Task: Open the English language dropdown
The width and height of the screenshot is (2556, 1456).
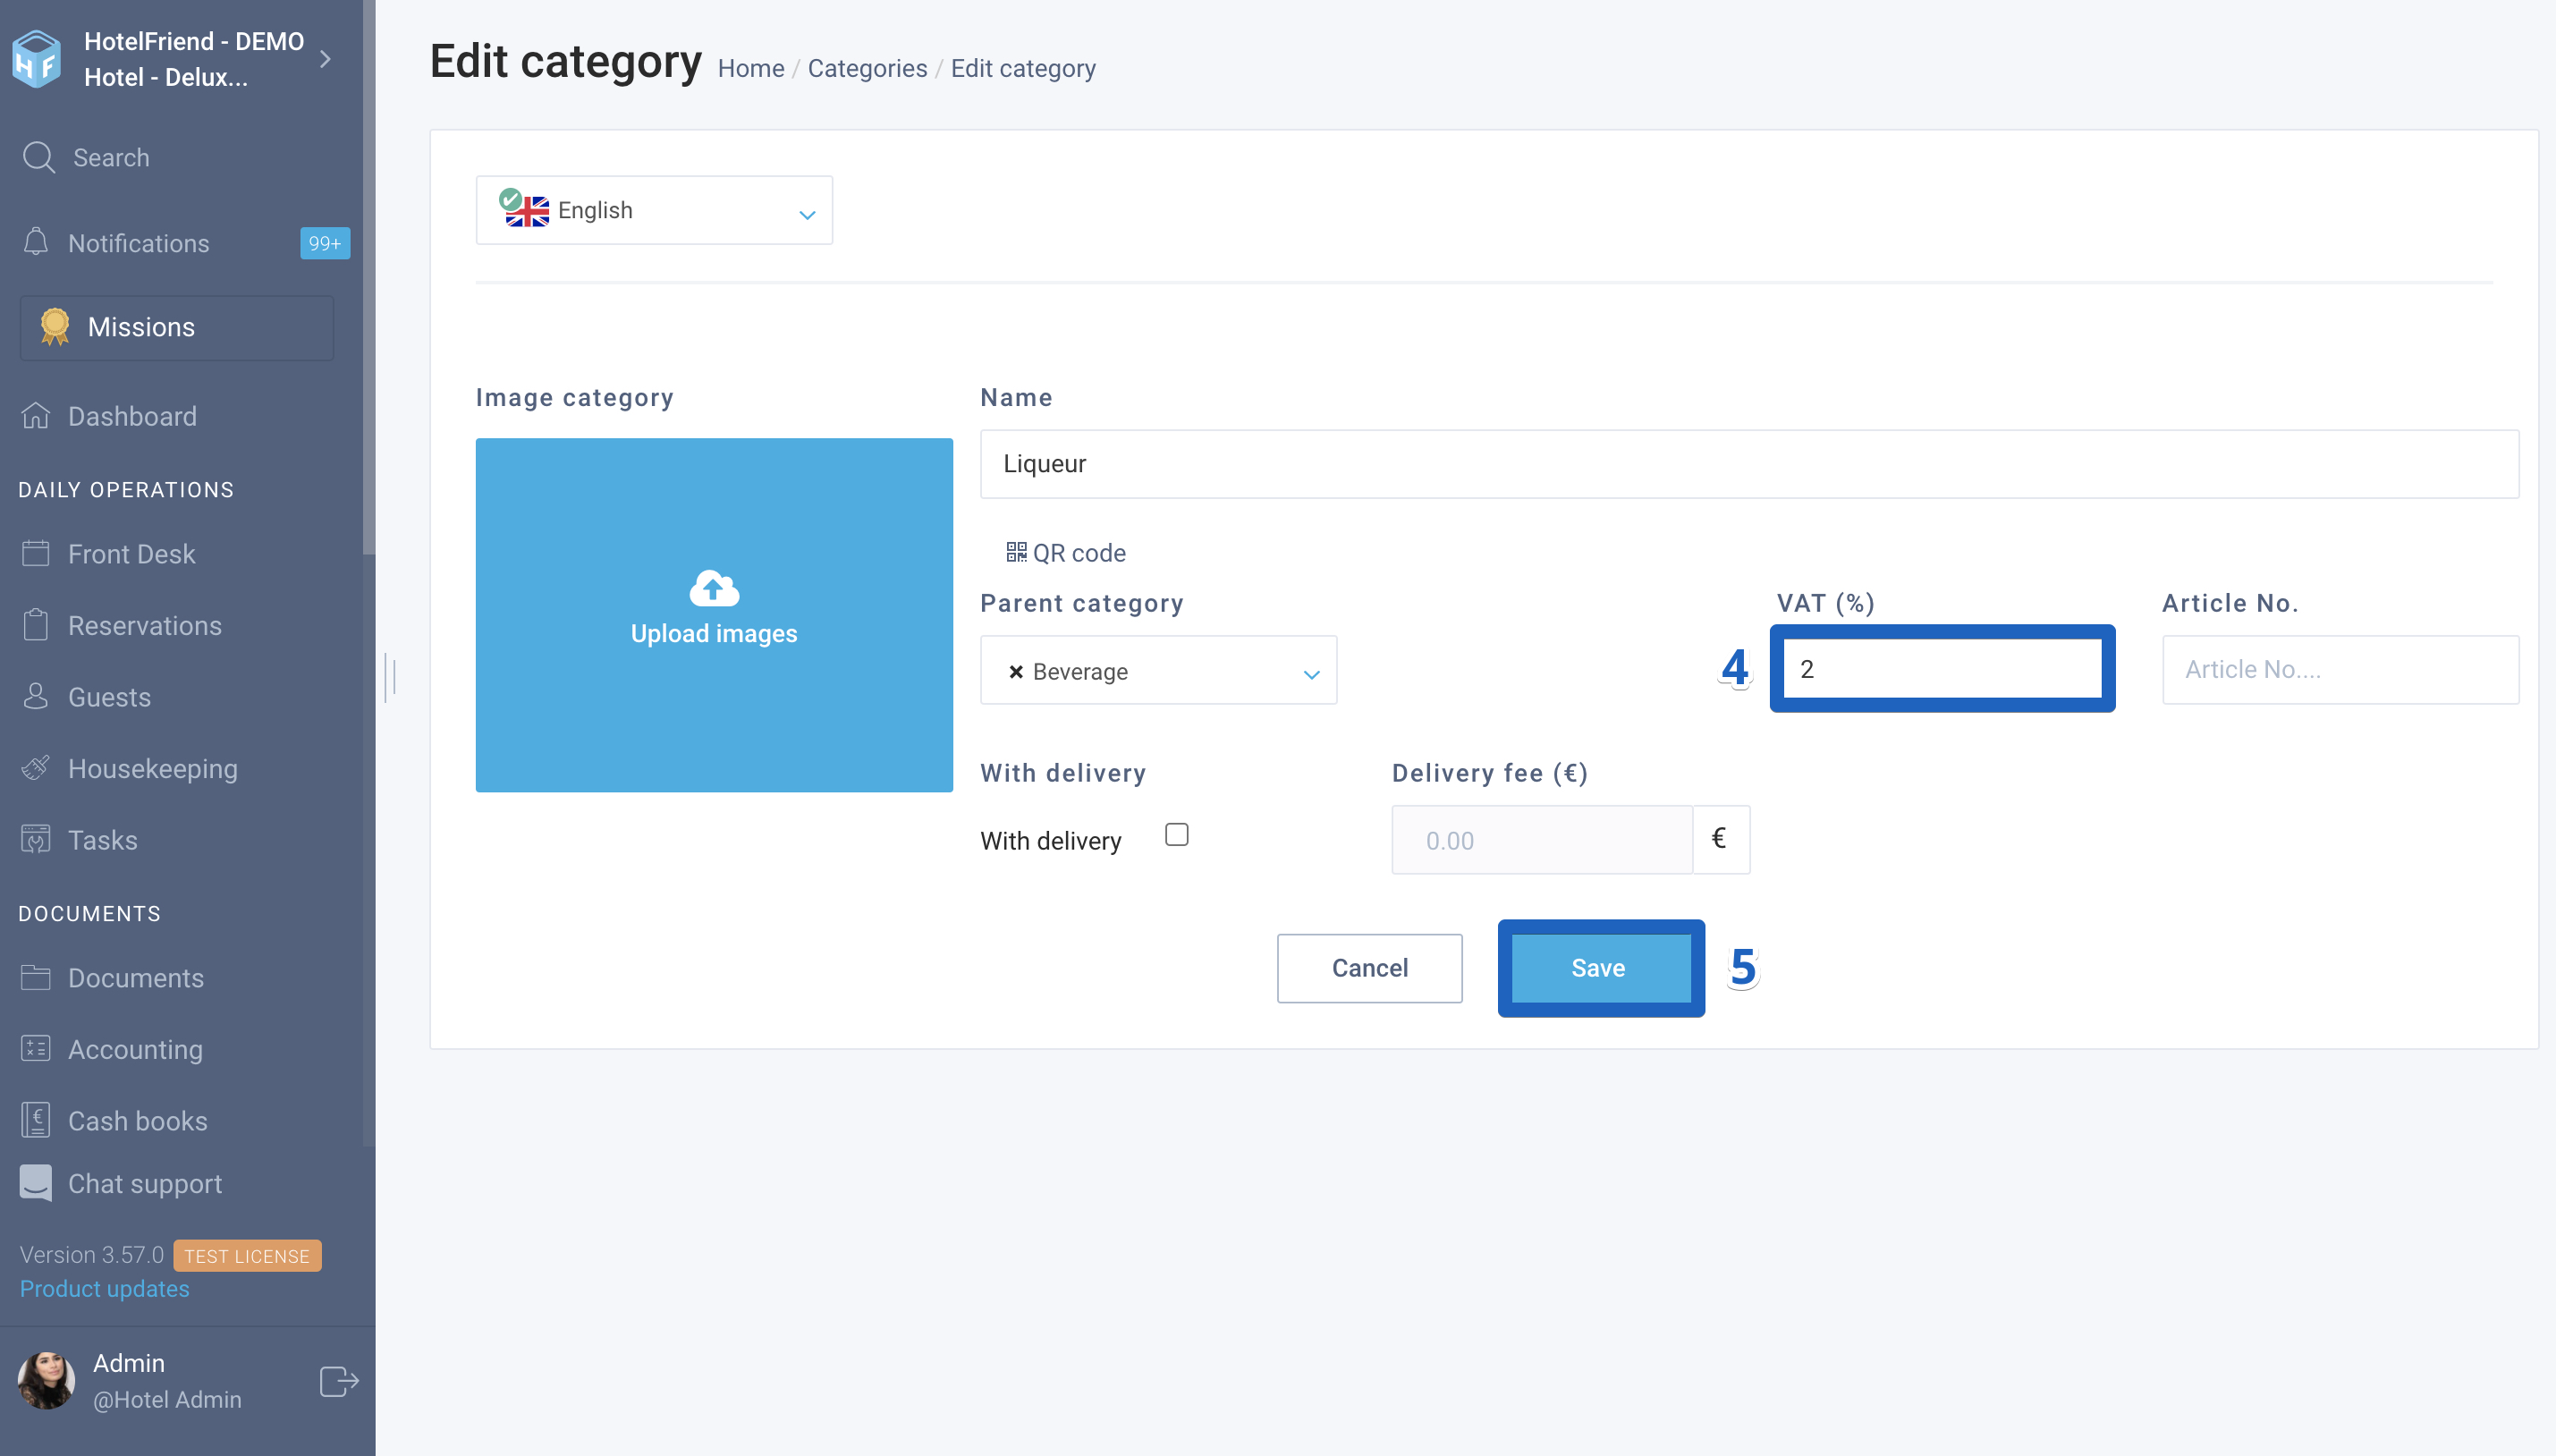Action: click(654, 210)
